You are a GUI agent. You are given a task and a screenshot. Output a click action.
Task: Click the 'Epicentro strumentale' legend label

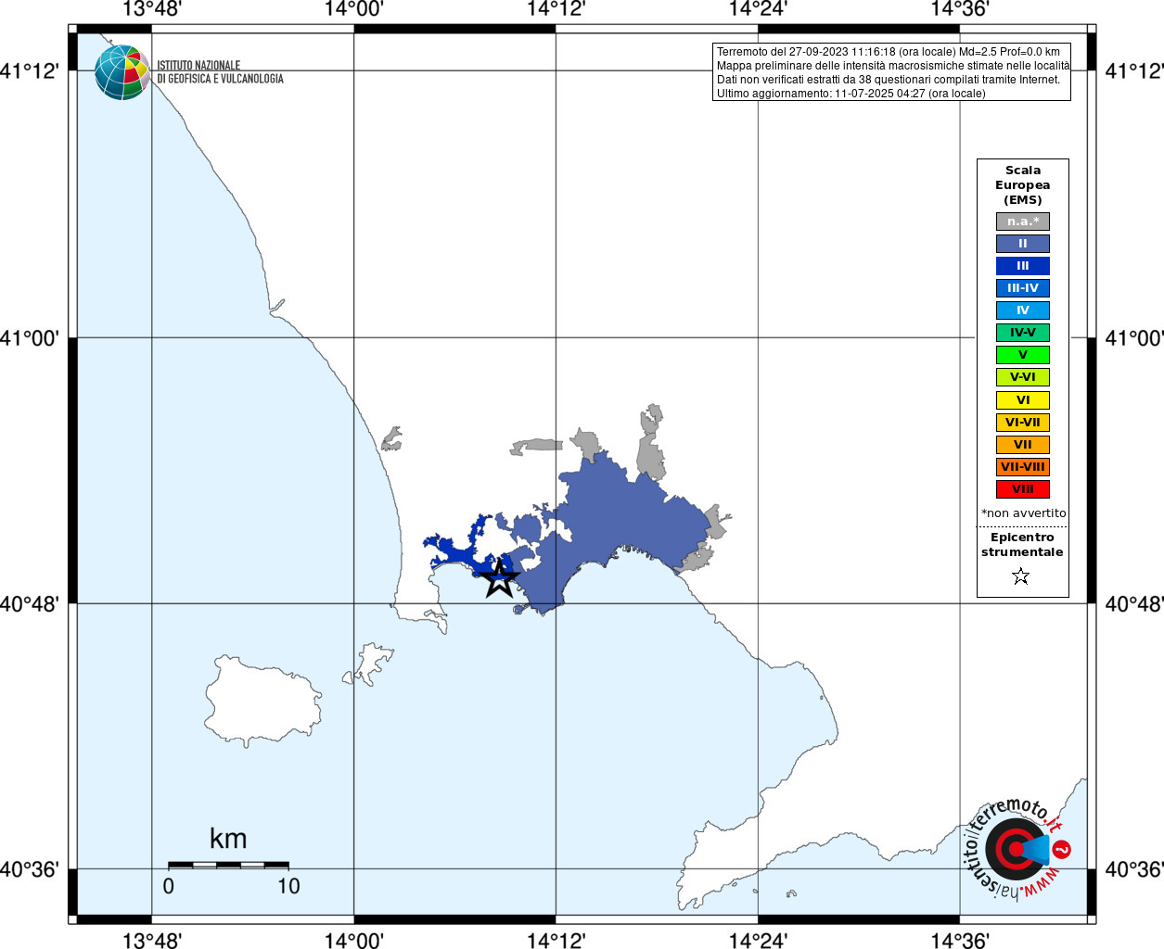click(x=1022, y=545)
